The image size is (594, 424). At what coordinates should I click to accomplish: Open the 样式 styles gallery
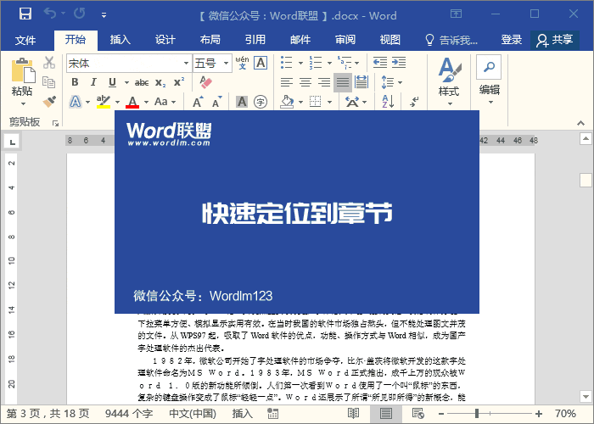click(449, 81)
